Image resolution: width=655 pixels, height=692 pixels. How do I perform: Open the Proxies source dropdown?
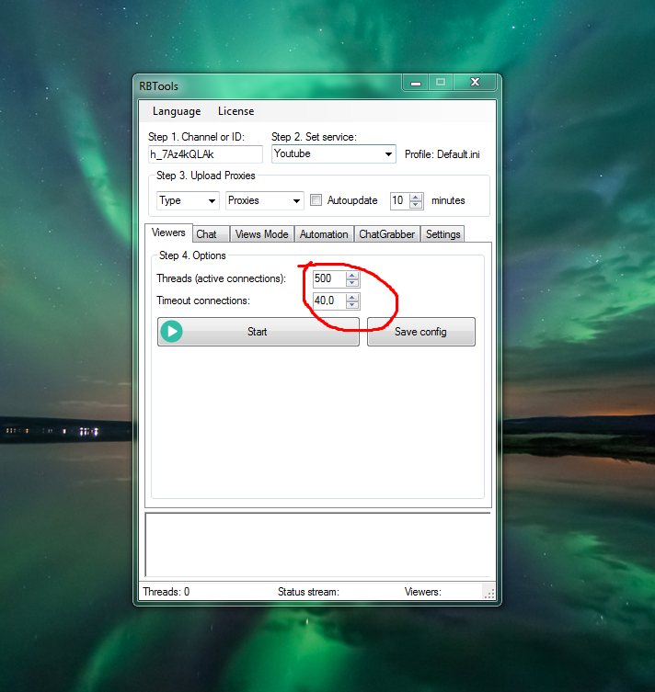pyautogui.click(x=296, y=200)
